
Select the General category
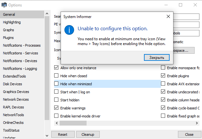22,14
